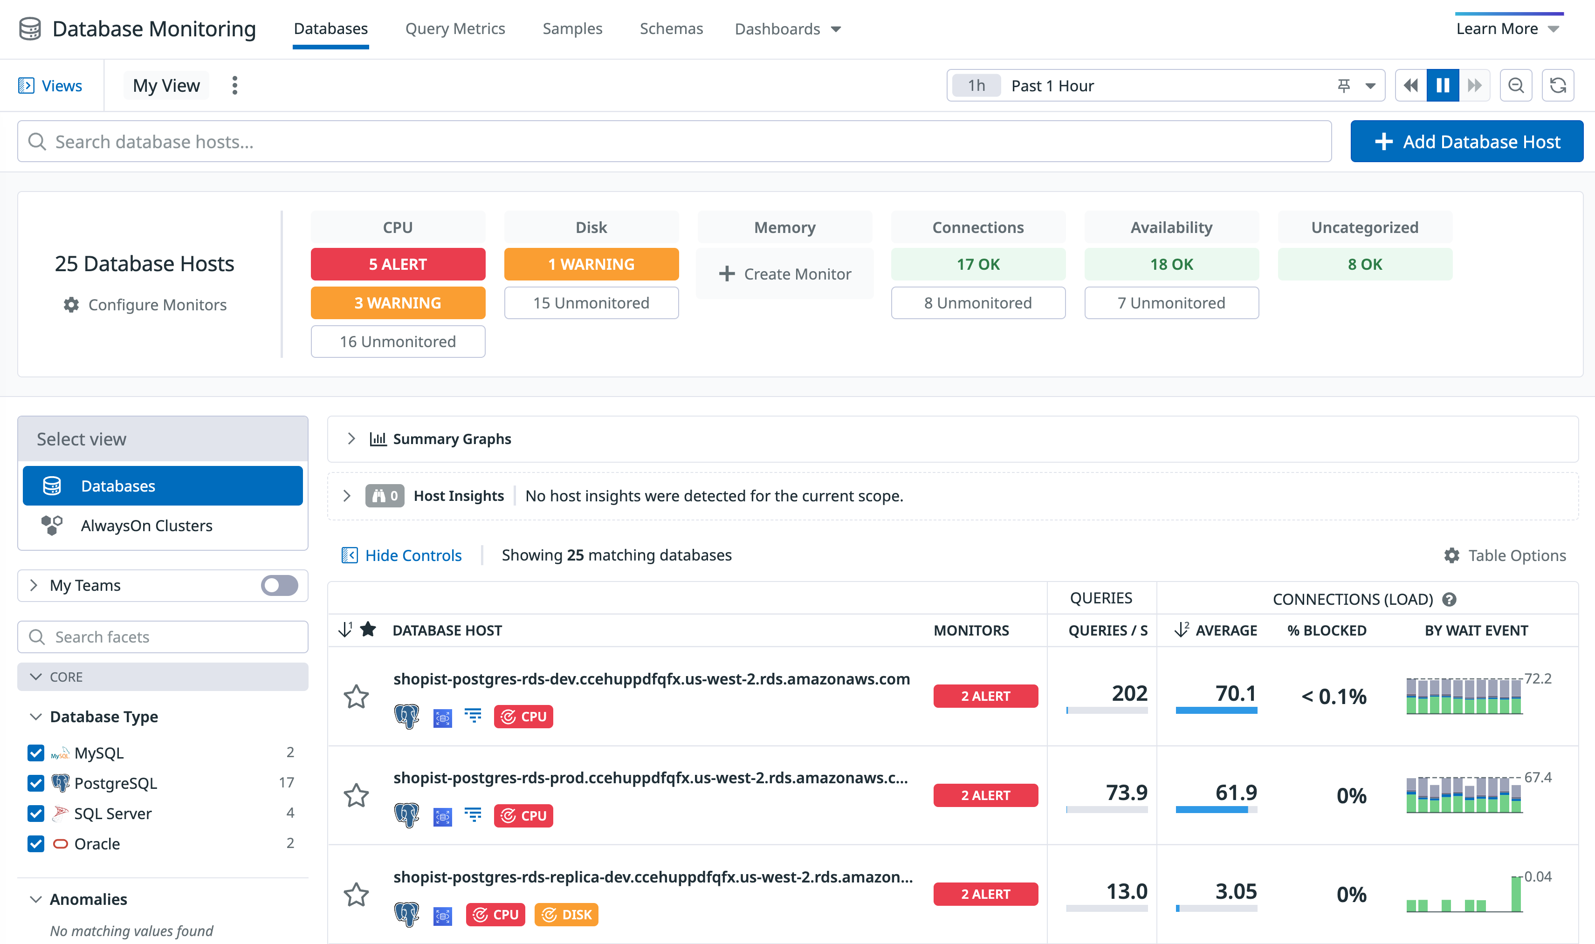Uncheck the Oracle database type checkbox
The width and height of the screenshot is (1595, 944).
(36, 843)
